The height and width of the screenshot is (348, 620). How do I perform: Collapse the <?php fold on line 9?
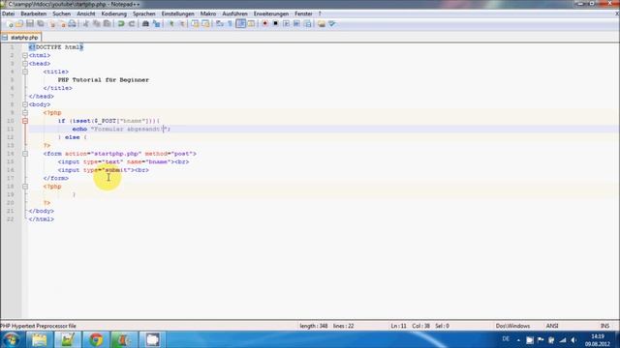coord(25,113)
